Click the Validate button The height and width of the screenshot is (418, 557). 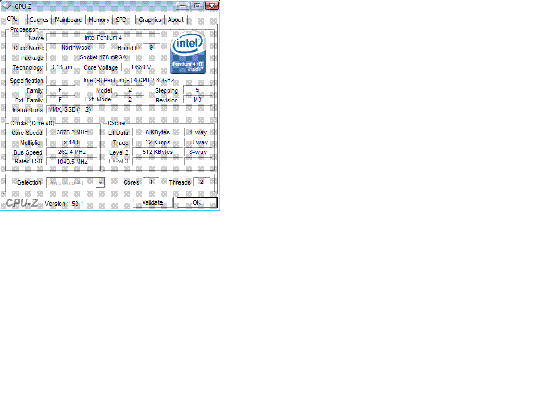point(152,202)
